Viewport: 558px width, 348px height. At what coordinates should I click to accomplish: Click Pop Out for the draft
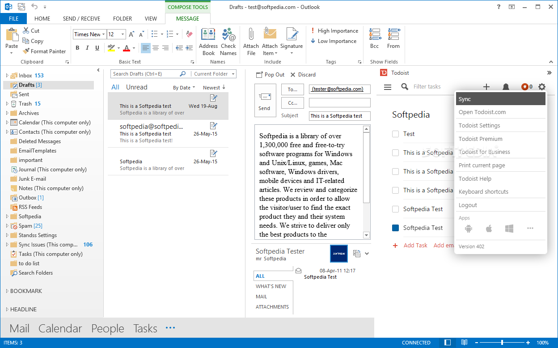pos(270,75)
